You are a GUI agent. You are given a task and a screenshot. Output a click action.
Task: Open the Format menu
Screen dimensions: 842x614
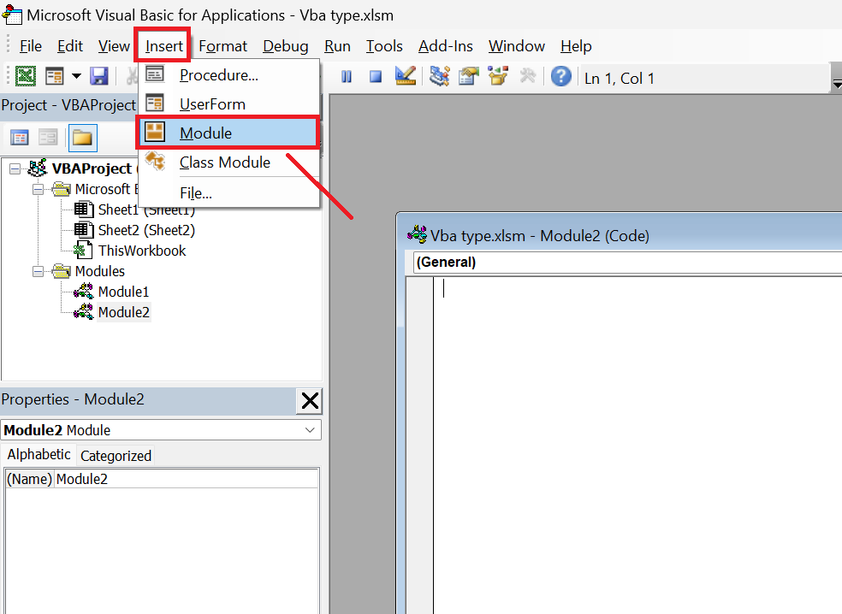pos(222,46)
